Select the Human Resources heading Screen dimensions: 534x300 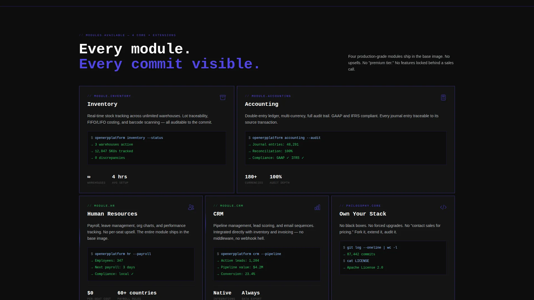(x=112, y=214)
